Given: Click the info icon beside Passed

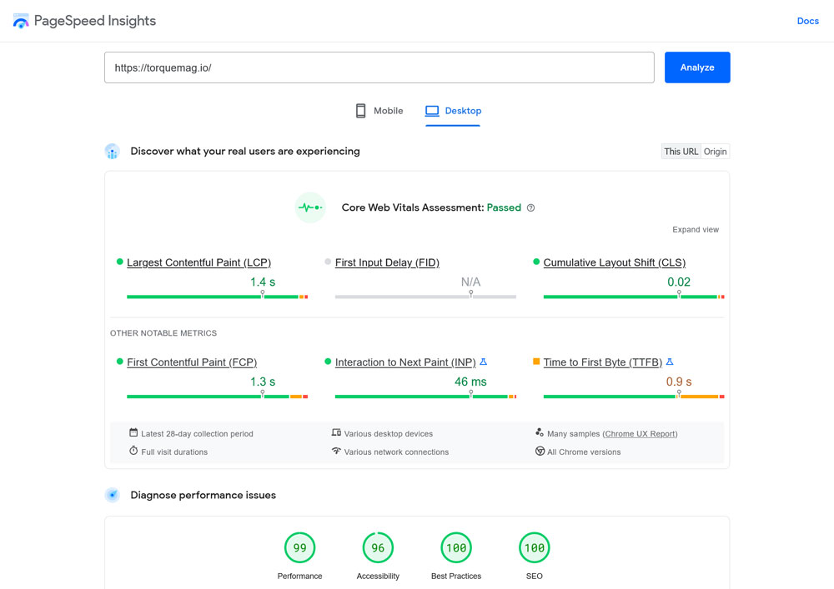Looking at the screenshot, I should [x=531, y=208].
